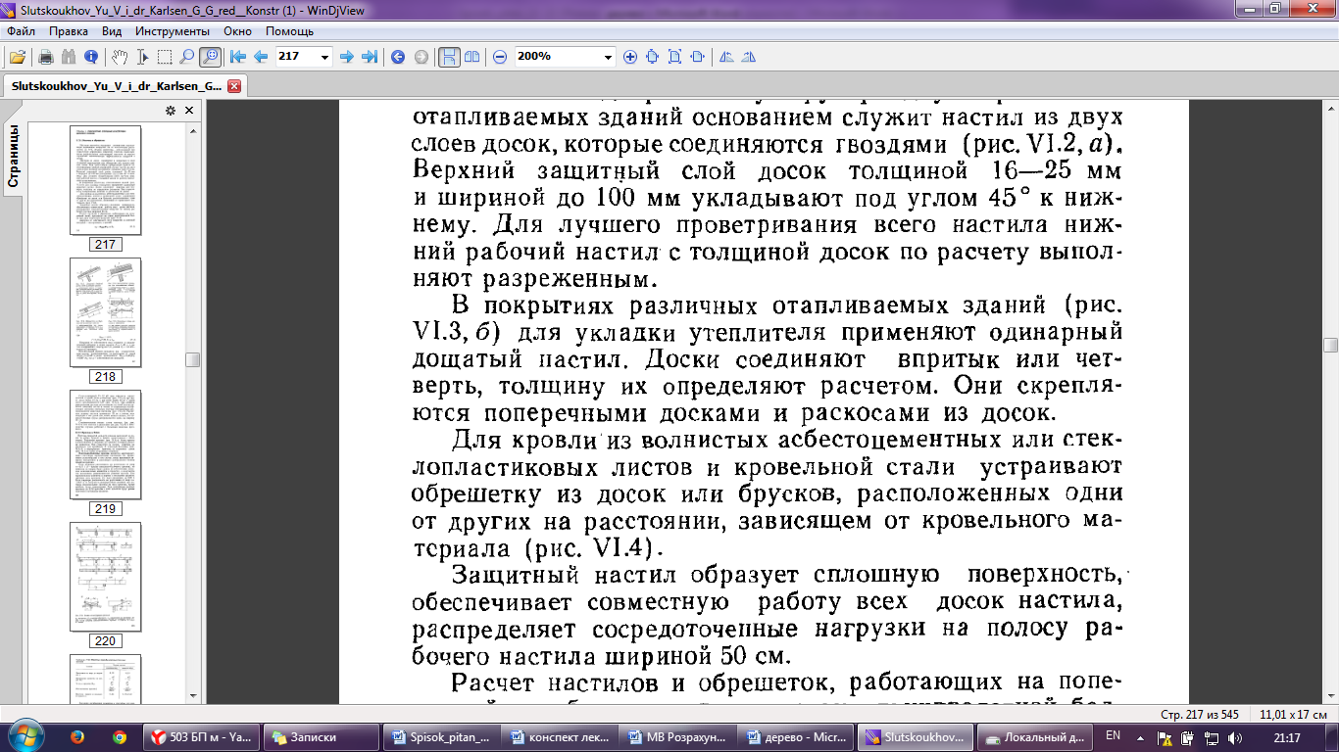Switch to the 503 БП м Yandex window
Image resolution: width=1339 pixels, height=752 pixels.
[x=203, y=737]
